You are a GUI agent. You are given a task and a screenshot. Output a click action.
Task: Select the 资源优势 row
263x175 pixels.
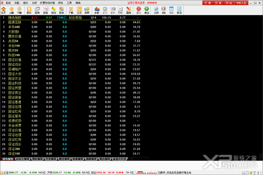point(71,121)
